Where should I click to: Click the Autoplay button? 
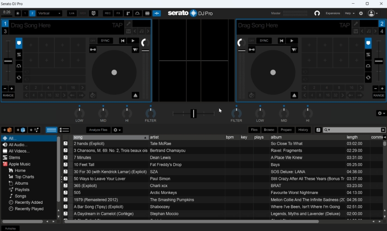[x=10, y=229]
